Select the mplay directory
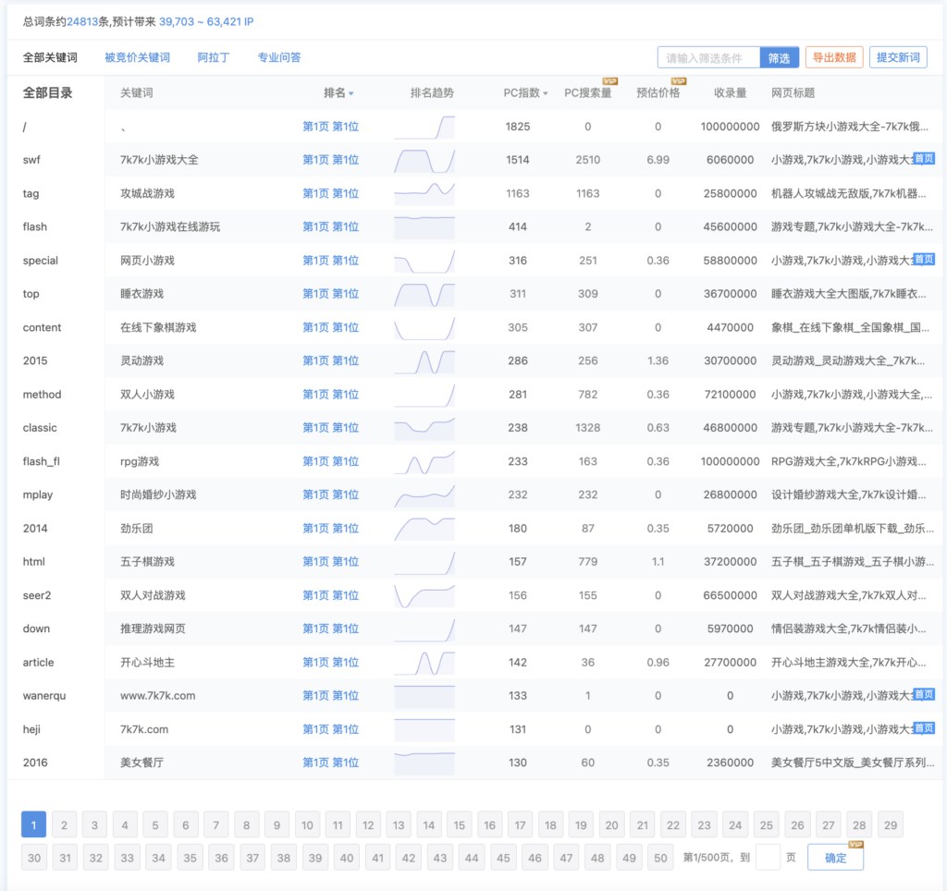Screen dimensions: 947x891 click(37, 495)
